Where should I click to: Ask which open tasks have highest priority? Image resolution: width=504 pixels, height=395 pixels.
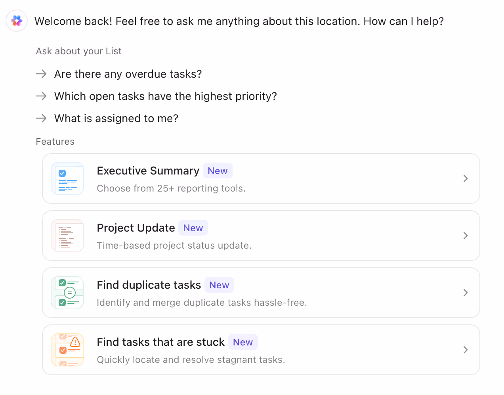pyautogui.click(x=165, y=96)
